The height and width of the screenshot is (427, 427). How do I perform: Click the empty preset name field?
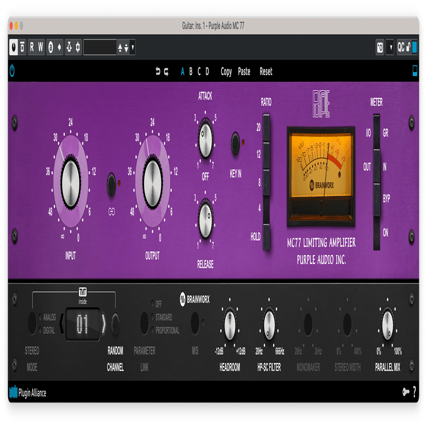(x=100, y=47)
